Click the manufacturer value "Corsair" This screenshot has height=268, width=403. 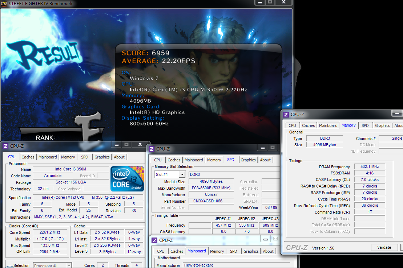tap(211, 195)
